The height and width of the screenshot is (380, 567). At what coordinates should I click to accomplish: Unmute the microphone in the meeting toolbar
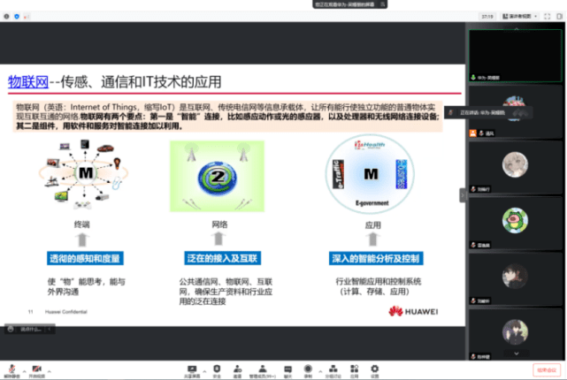(x=11, y=370)
